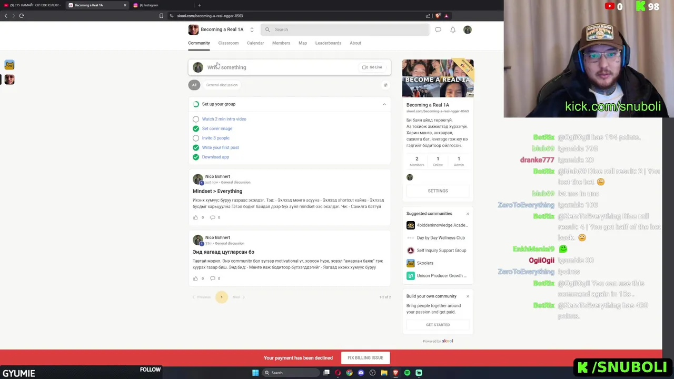
Task: Like the Энд яагаад цугларсан бэ post
Action: (195, 278)
